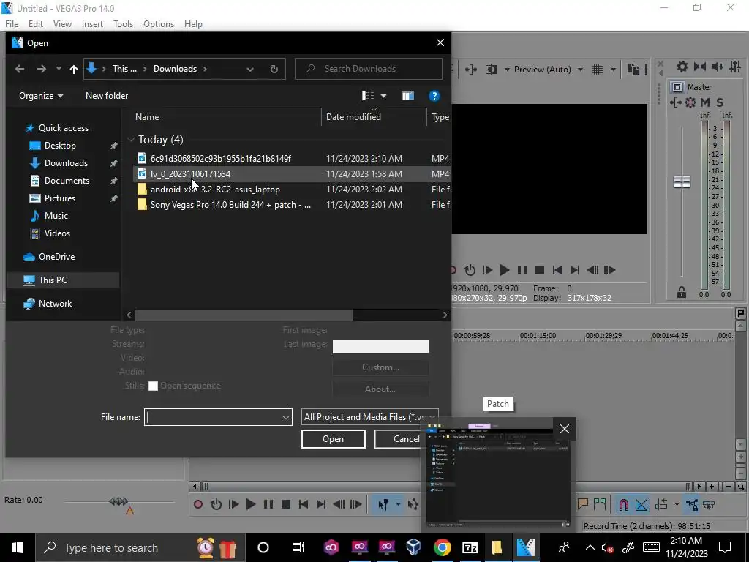Select the Normal Edit Tool icon

383,505
